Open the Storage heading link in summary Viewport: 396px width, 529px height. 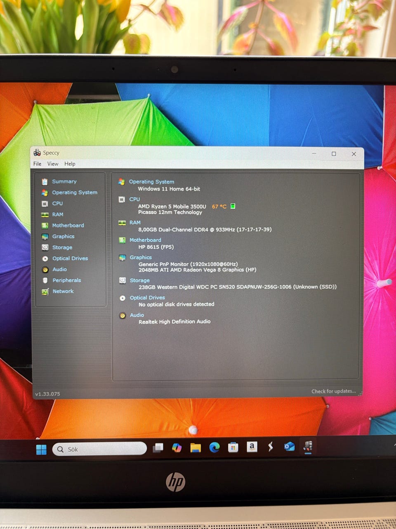coord(139,280)
